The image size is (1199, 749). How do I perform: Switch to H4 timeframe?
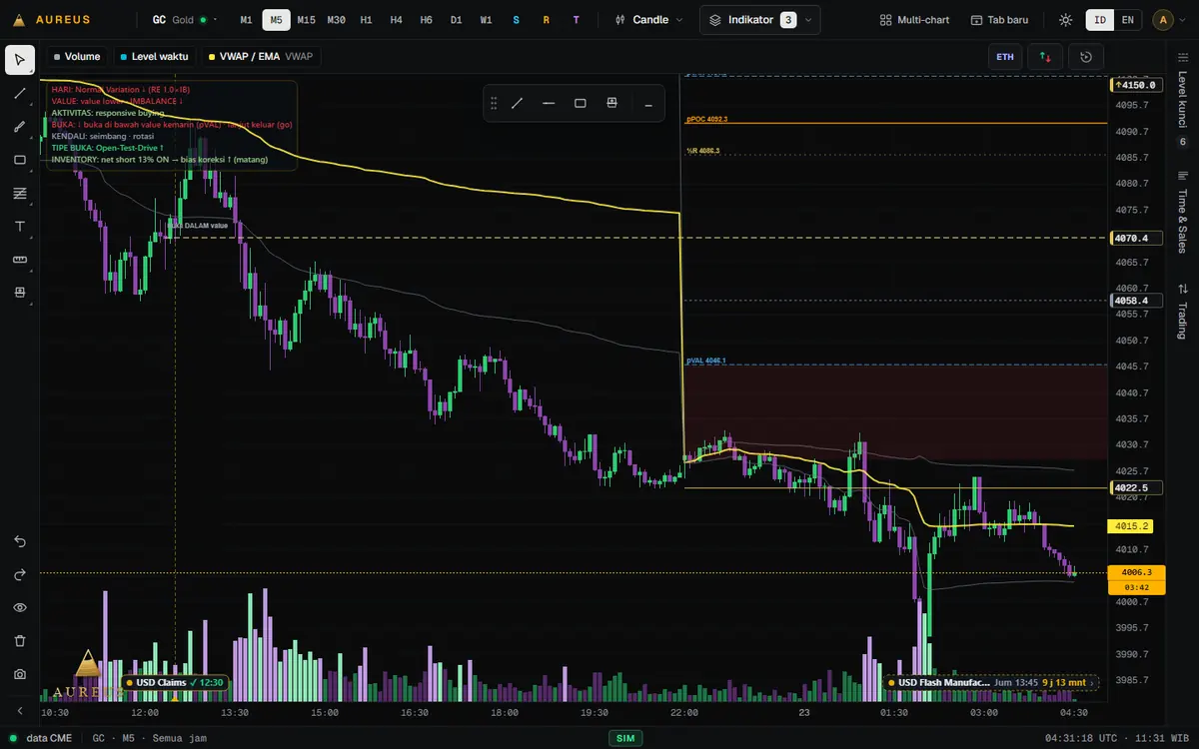point(397,20)
